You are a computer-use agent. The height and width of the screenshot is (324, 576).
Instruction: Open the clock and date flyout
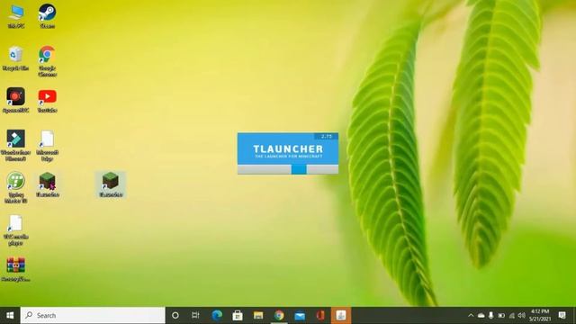(x=539, y=315)
